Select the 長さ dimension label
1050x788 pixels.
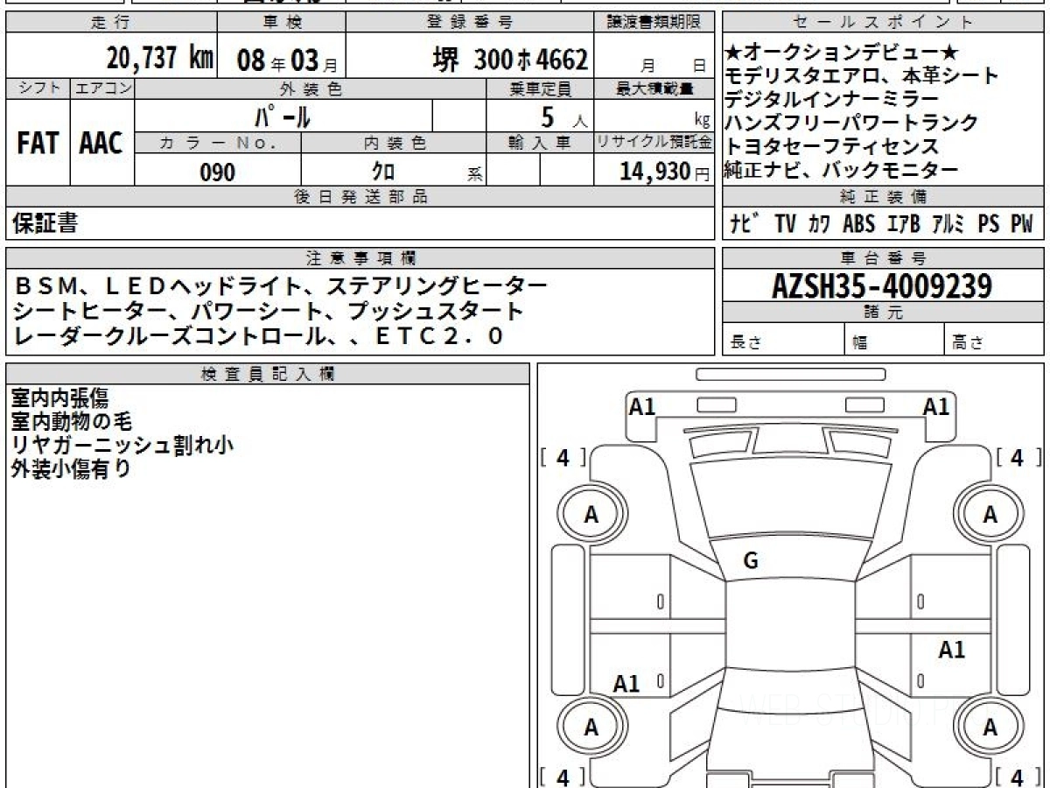point(745,342)
